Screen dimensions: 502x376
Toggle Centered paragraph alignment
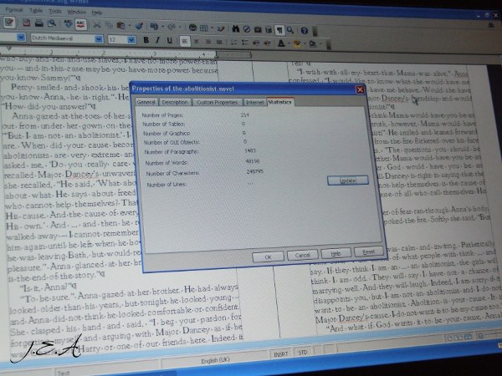point(197,42)
